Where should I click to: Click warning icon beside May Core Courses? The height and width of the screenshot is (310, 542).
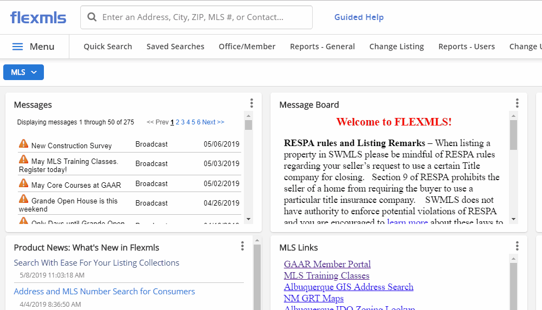click(23, 183)
